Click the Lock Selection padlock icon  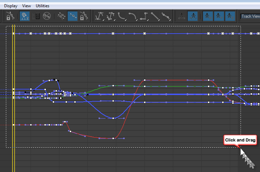click(10, 16)
